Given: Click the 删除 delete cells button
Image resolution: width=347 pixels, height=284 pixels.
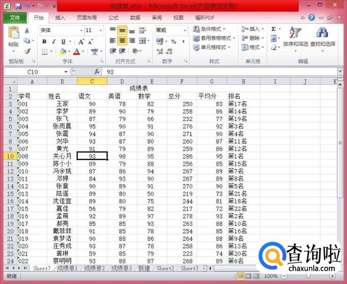Looking at the screenshot, I should pyautogui.click(x=253, y=38).
